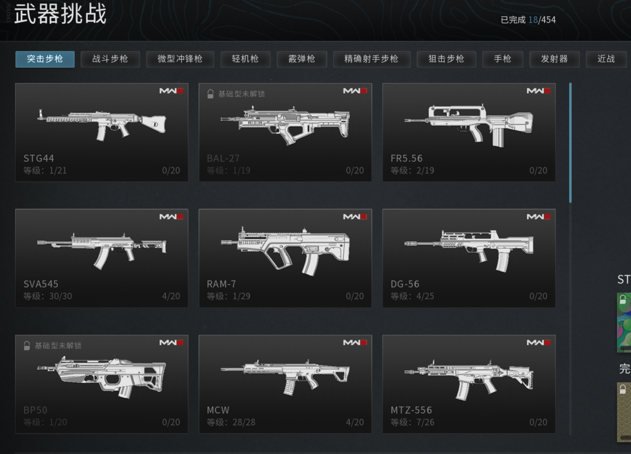Select the 手枪 category tab
Image resolution: width=631 pixels, height=454 pixels.
point(502,59)
